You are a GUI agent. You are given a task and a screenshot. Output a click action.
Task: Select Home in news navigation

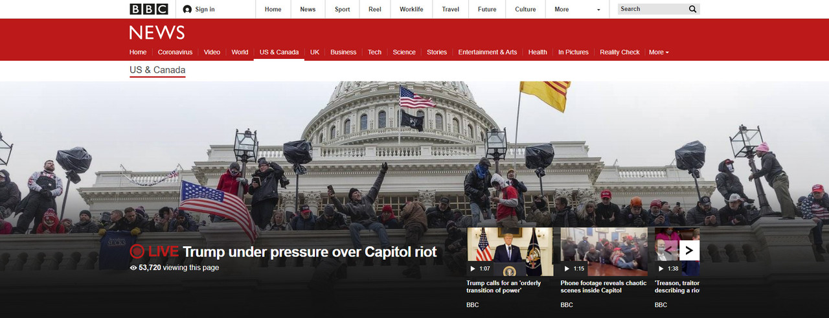pyautogui.click(x=138, y=52)
